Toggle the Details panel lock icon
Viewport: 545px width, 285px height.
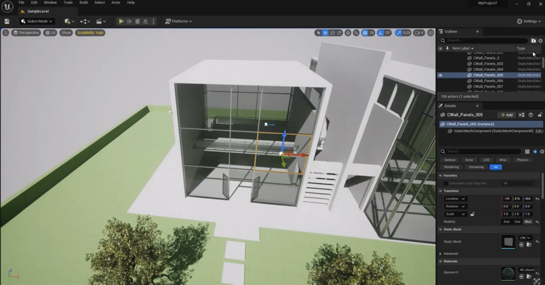[540, 115]
